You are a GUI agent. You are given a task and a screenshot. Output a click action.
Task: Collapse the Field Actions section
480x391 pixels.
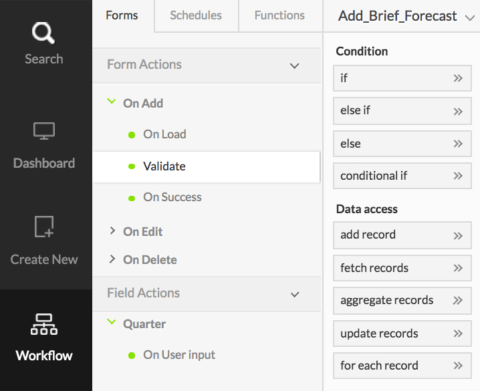pyautogui.click(x=294, y=293)
